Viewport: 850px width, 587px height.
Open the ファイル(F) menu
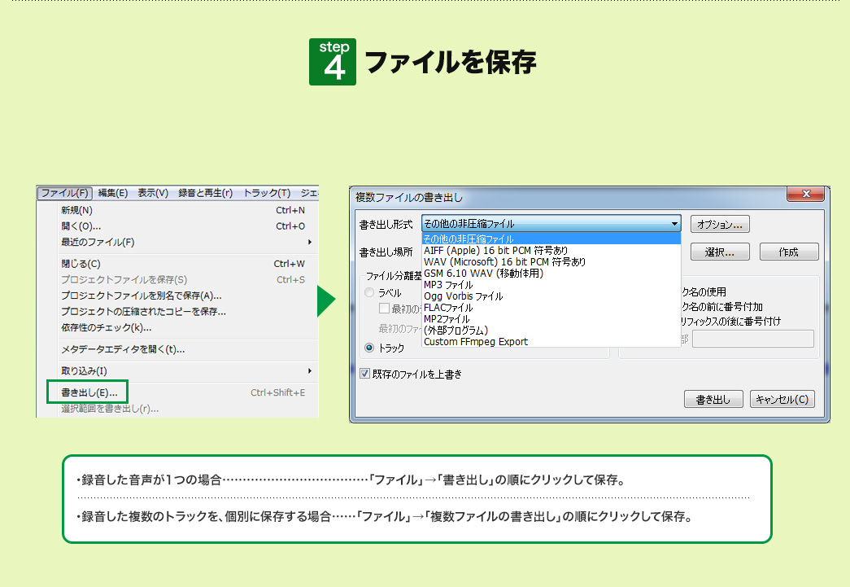pos(64,193)
